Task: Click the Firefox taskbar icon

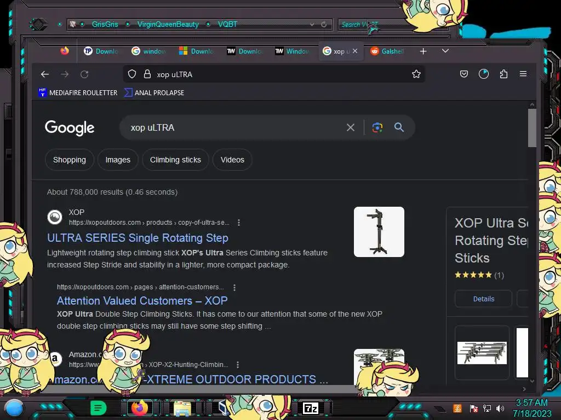Action: (x=140, y=408)
